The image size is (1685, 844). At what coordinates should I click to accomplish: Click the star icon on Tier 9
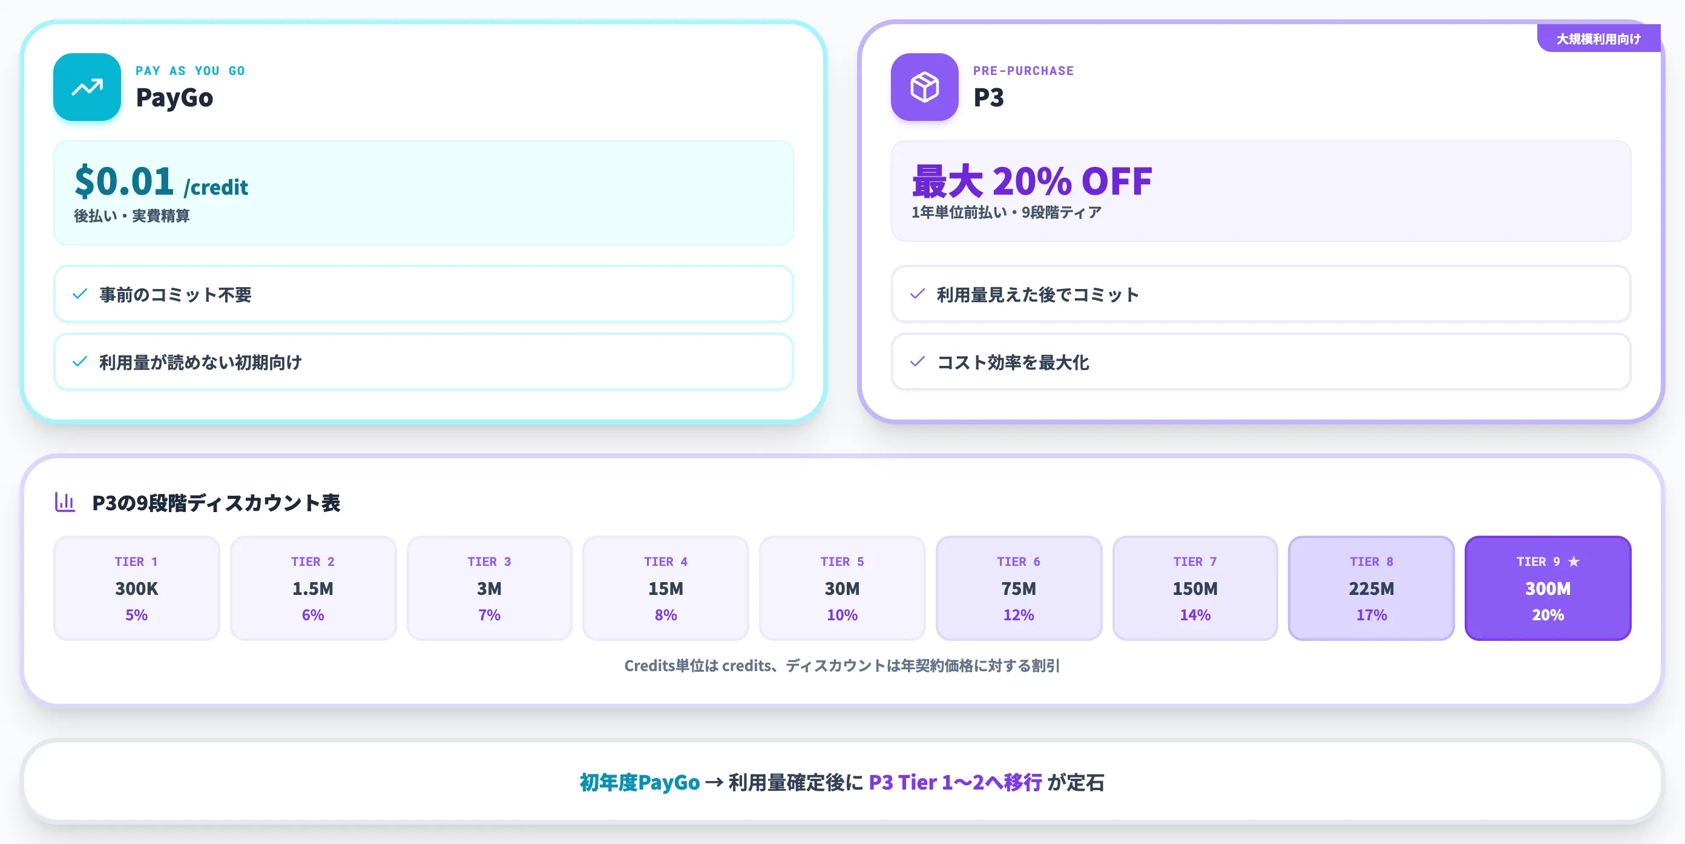(x=1574, y=561)
